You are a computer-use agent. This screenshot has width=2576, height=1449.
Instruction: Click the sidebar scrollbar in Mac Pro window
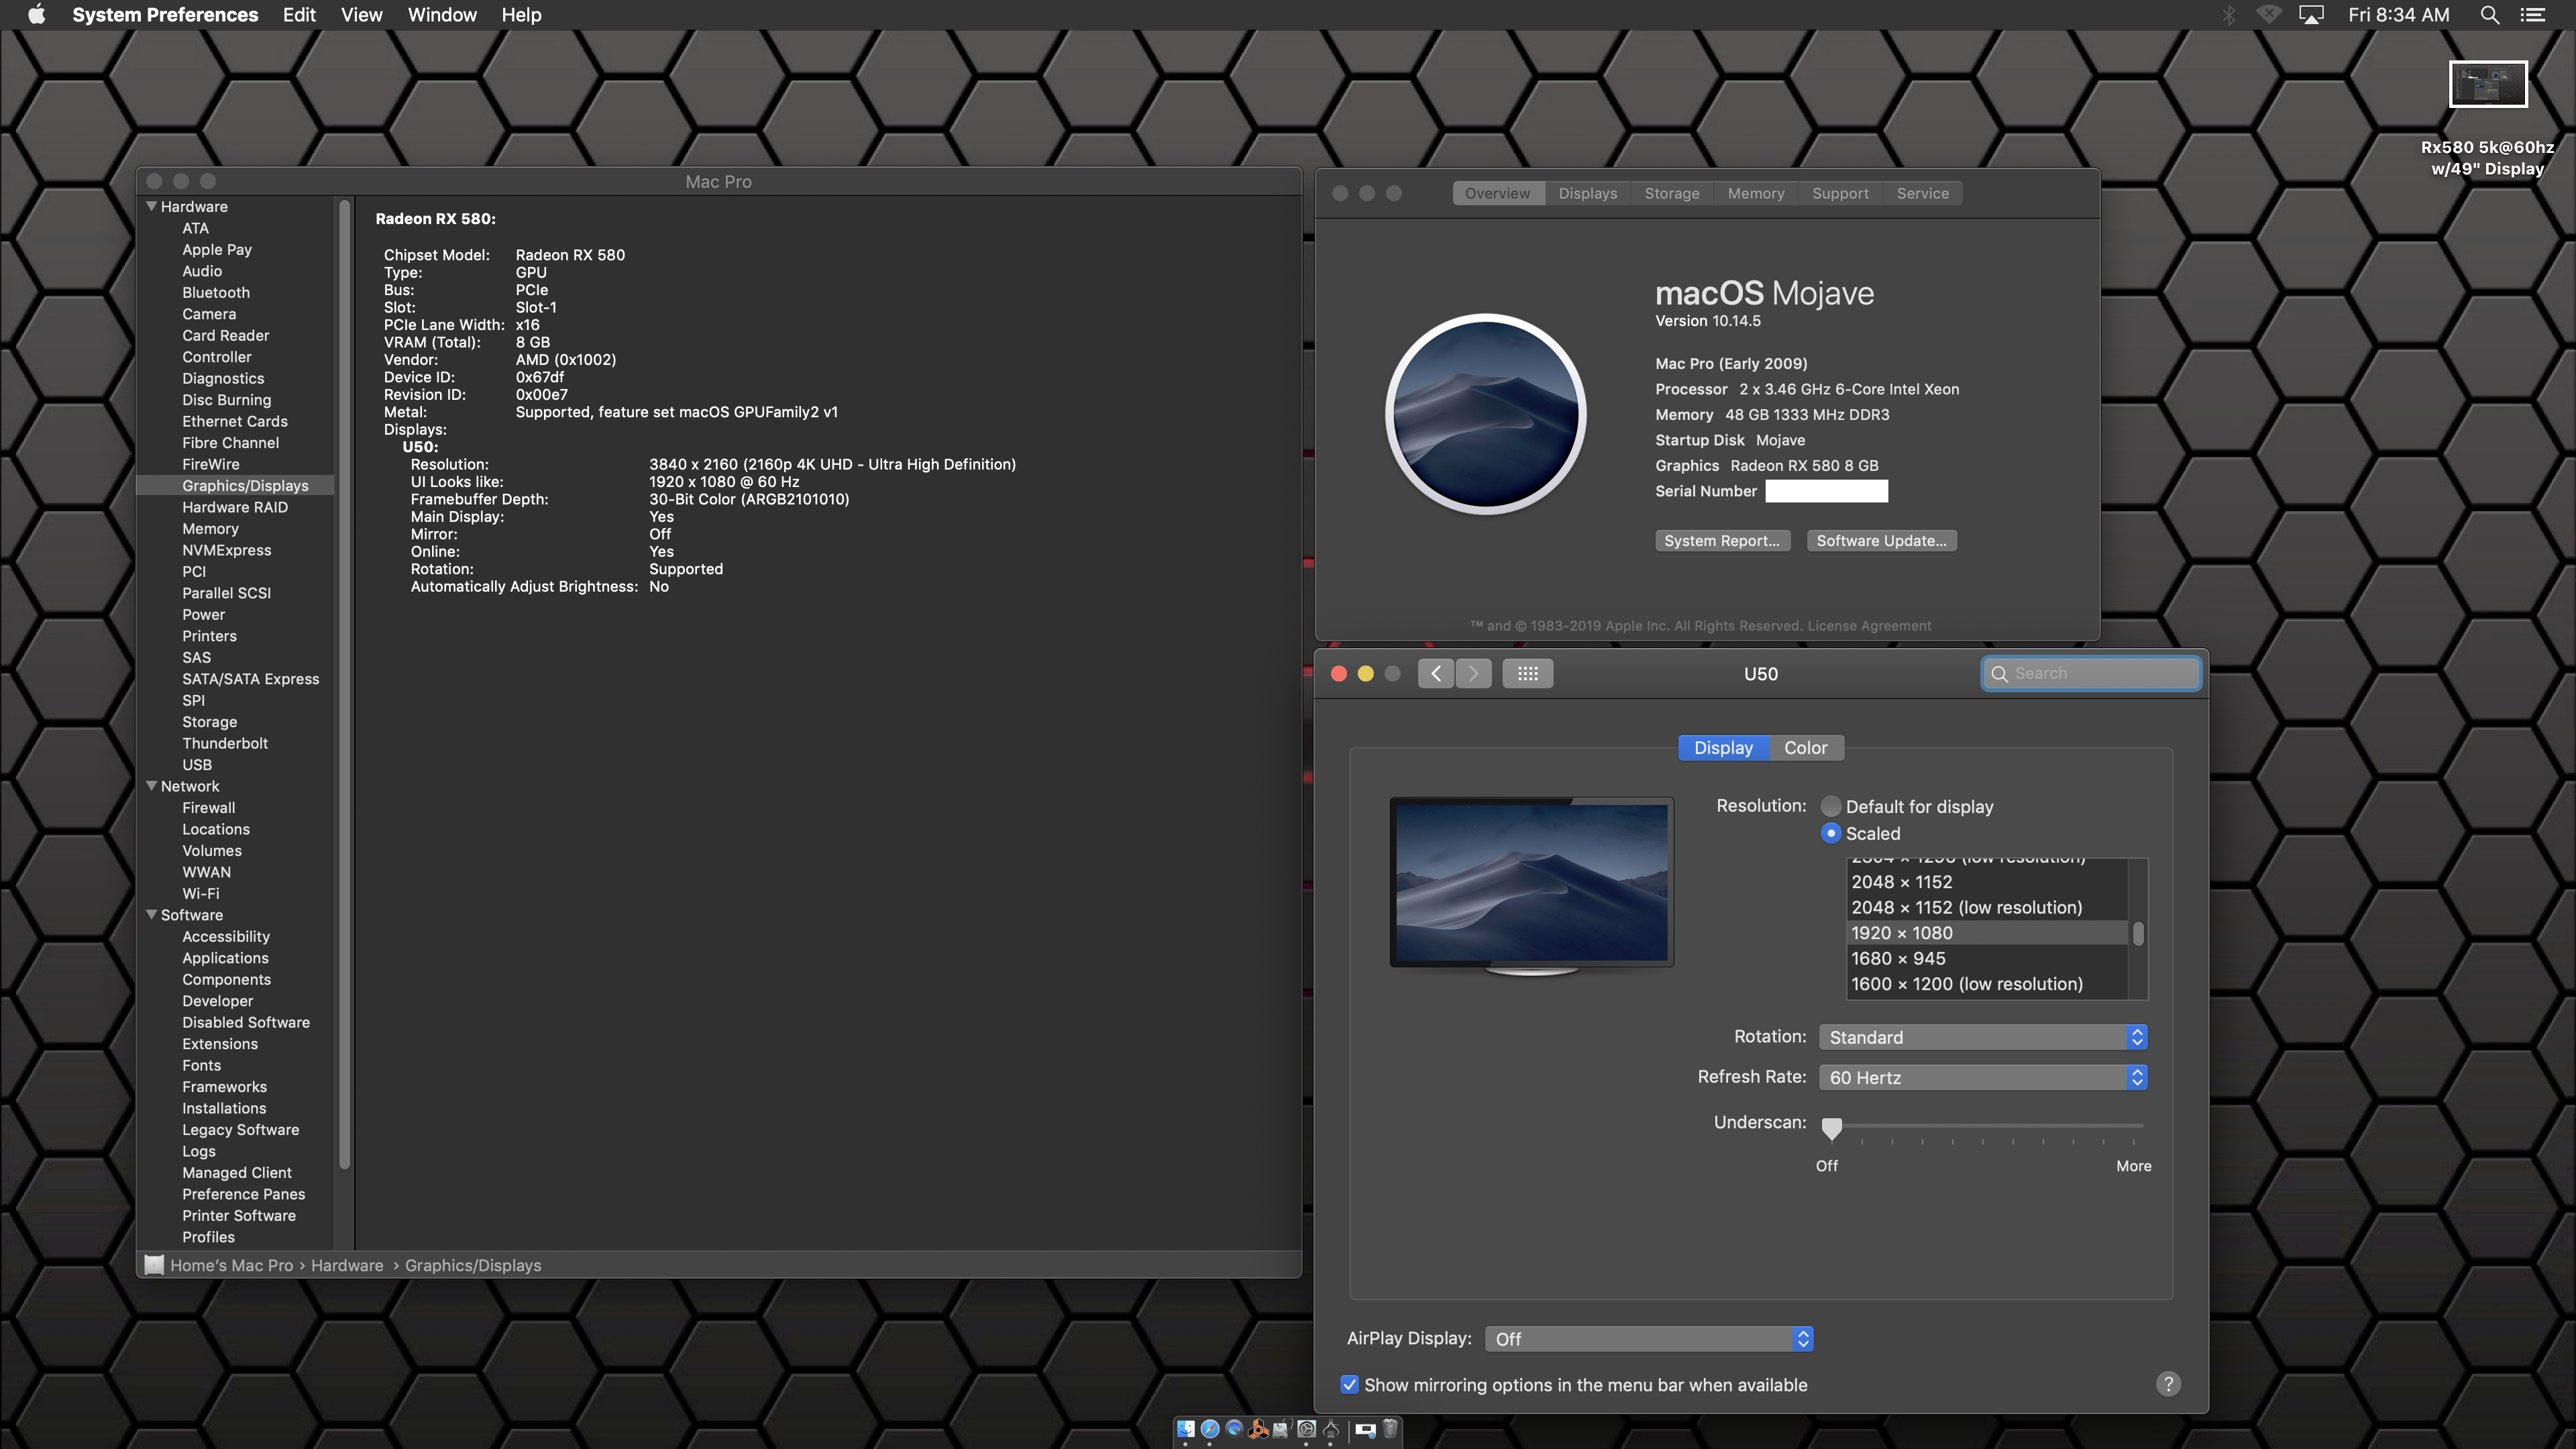pyautogui.click(x=345, y=685)
